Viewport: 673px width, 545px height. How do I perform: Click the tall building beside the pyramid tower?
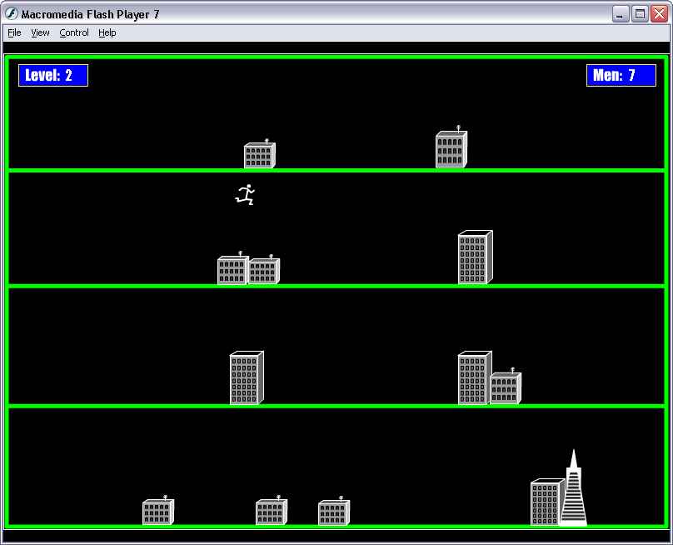(x=546, y=502)
